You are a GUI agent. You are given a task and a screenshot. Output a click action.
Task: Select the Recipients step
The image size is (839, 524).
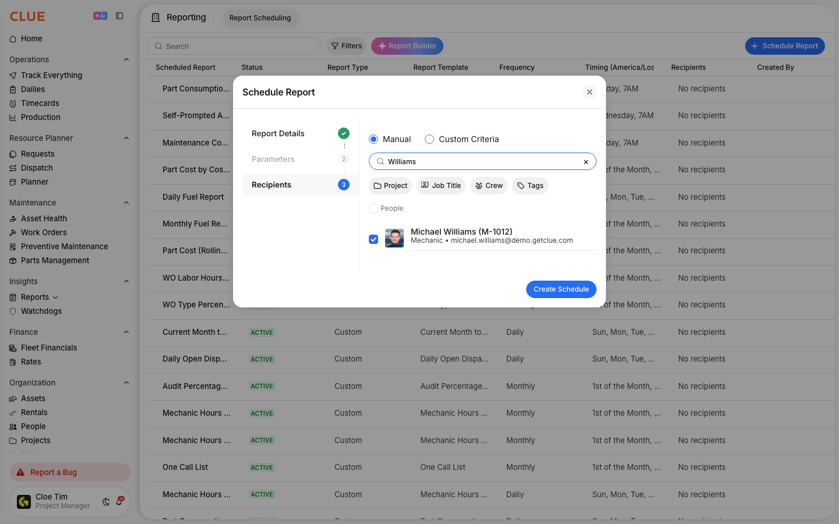300,185
